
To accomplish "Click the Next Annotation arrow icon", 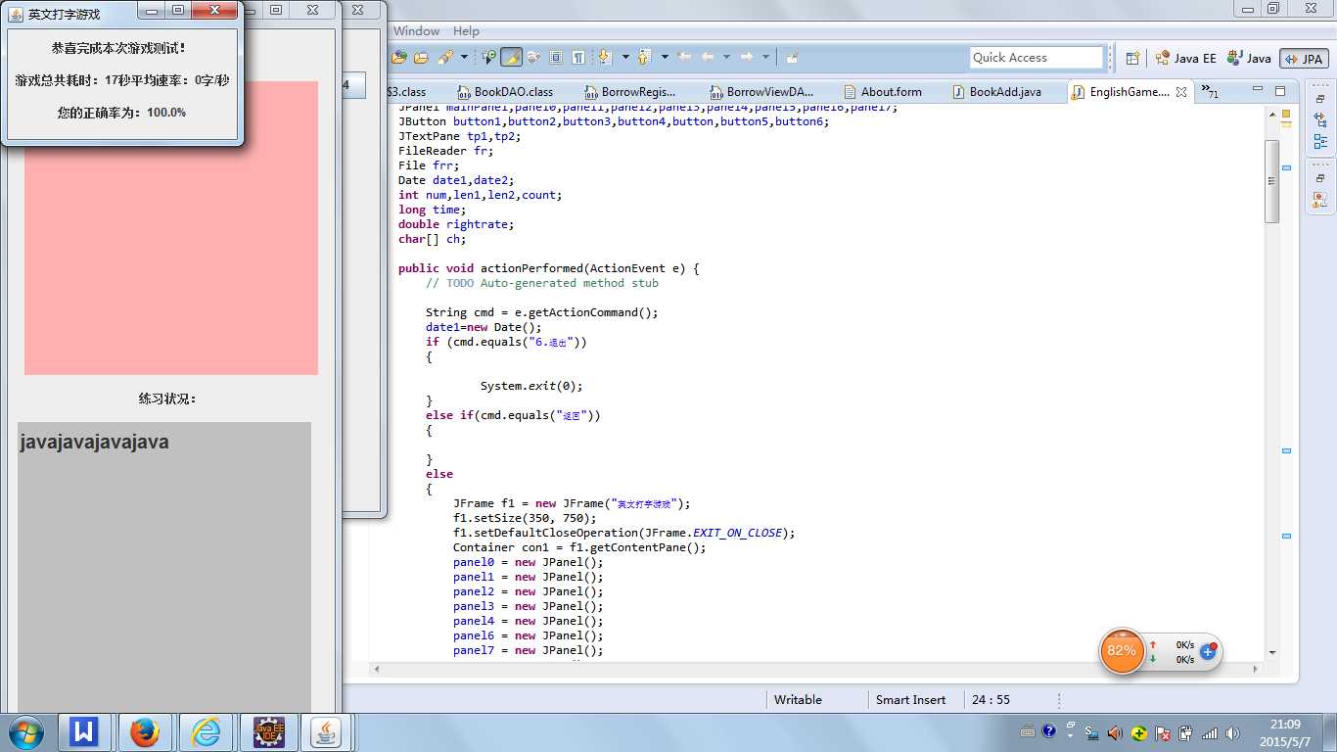I will (604, 57).
